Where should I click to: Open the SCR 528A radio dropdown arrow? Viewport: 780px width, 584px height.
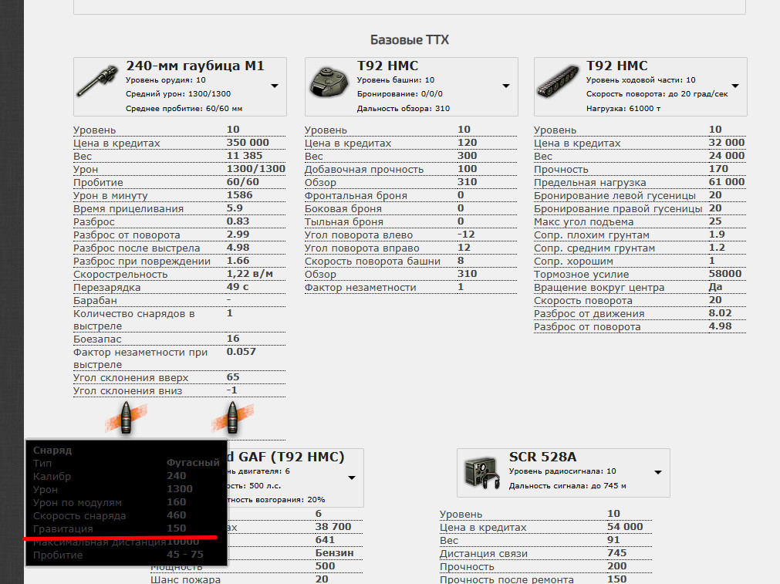coord(658,472)
